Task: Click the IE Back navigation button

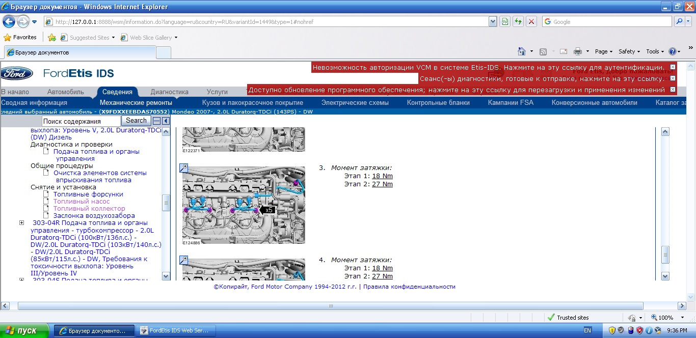Action: [9, 22]
